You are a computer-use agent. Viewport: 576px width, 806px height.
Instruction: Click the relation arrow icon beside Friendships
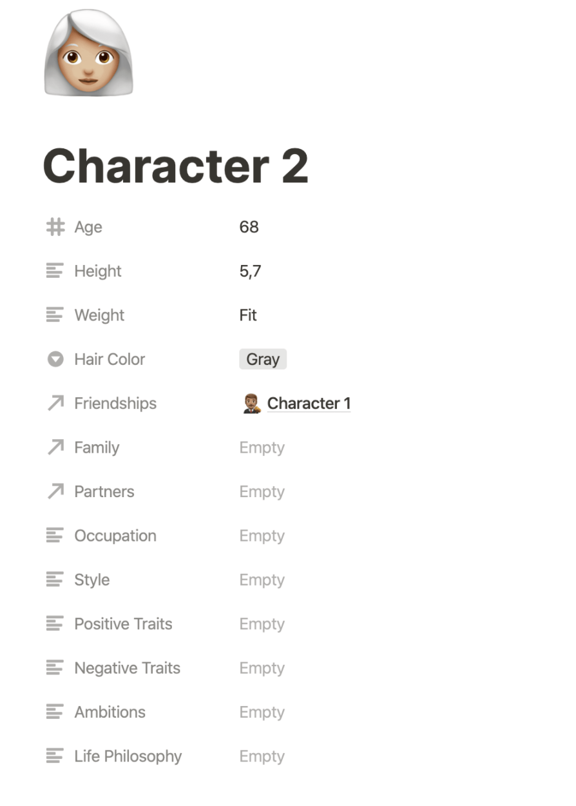(x=55, y=403)
